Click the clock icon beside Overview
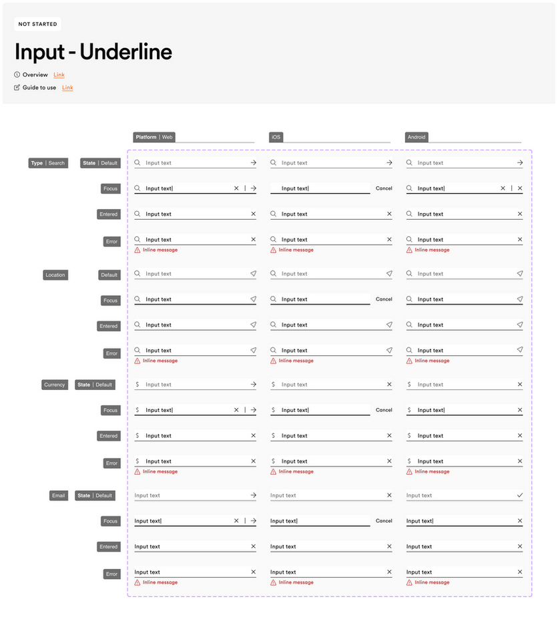The height and width of the screenshot is (625, 558). point(17,75)
